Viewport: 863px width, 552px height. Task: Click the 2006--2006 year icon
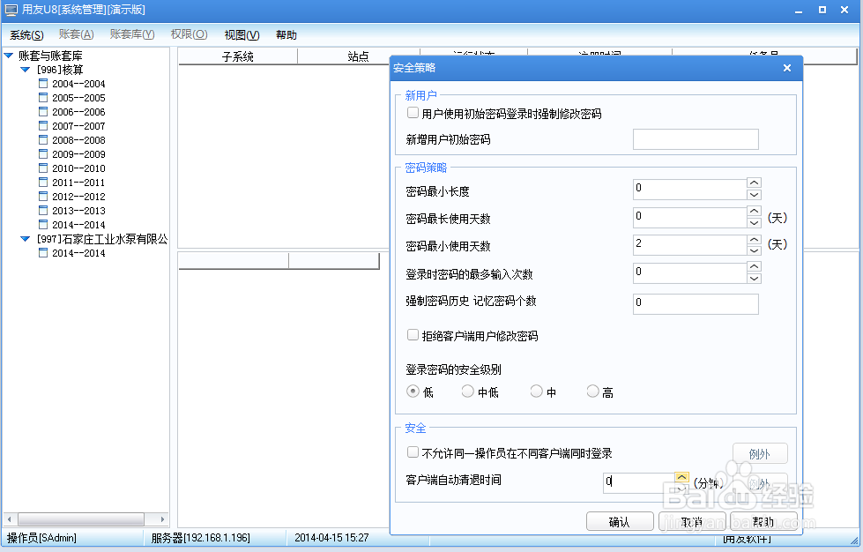click(x=43, y=112)
